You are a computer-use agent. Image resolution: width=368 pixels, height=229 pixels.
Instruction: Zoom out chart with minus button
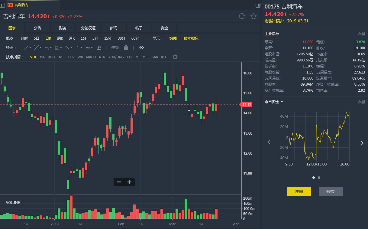click(x=119, y=182)
